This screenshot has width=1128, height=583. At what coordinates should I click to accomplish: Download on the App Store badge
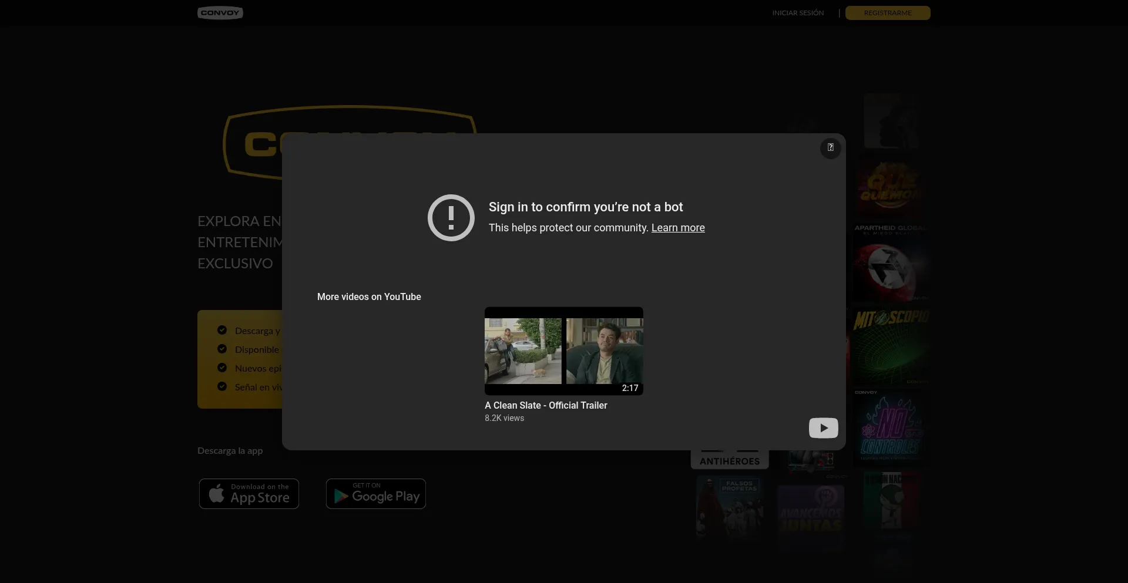pyautogui.click(x=249, y=494)
